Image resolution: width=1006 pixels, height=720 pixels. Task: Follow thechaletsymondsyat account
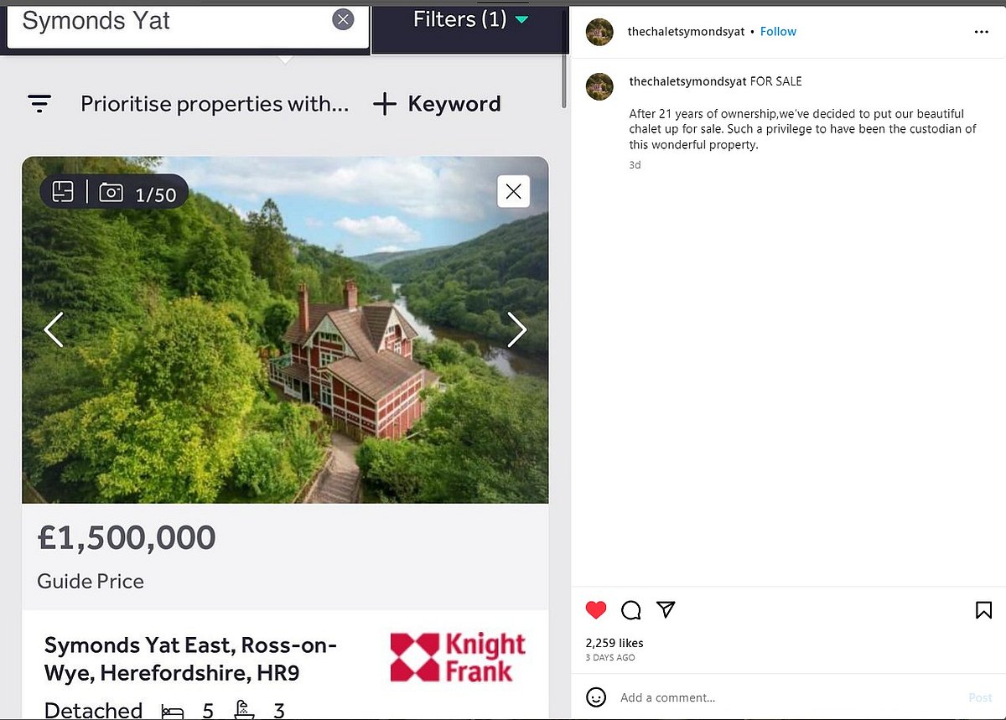(x=778, y=32)
